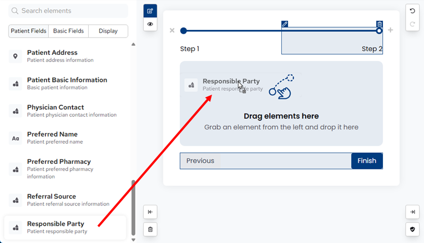Click the redo arrow icon
This screenshot has width=424, height=243.
pos(412,24)
